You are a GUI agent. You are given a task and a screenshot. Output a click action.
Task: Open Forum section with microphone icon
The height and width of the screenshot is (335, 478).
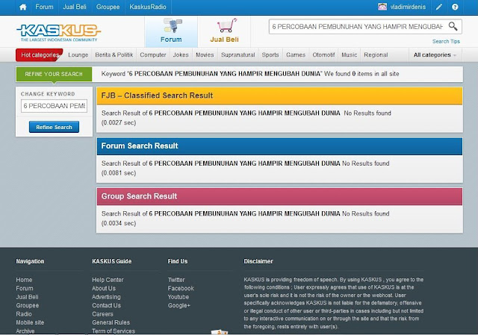tap(171, 31)
